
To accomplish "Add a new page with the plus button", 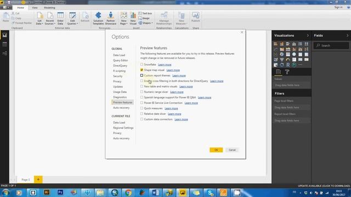I will point(38,179).
